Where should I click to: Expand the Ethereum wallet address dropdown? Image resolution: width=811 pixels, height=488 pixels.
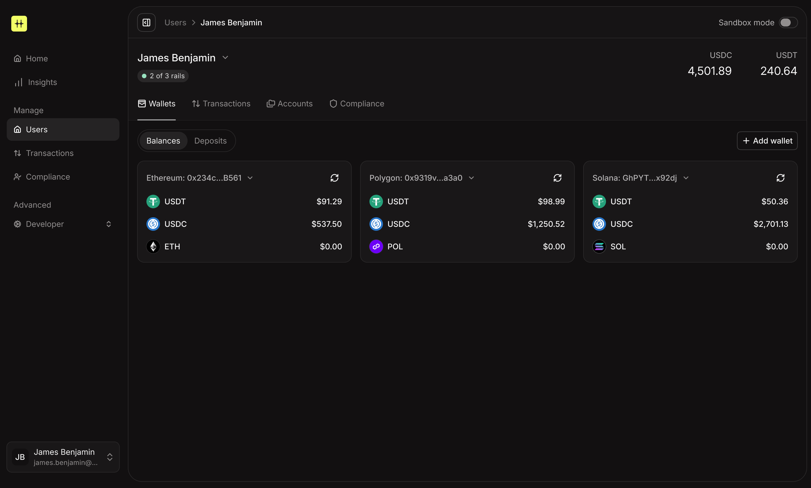(250, 178)
